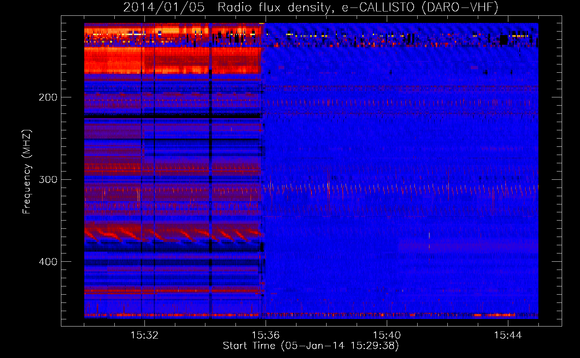580x358 pixels.
Task: Click the Start Time axis caption
Action: pyautogui.click(x=311, y=346)
